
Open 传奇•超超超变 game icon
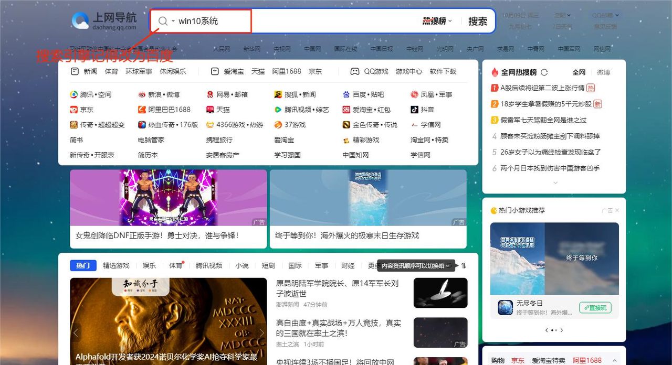point(74,125)
